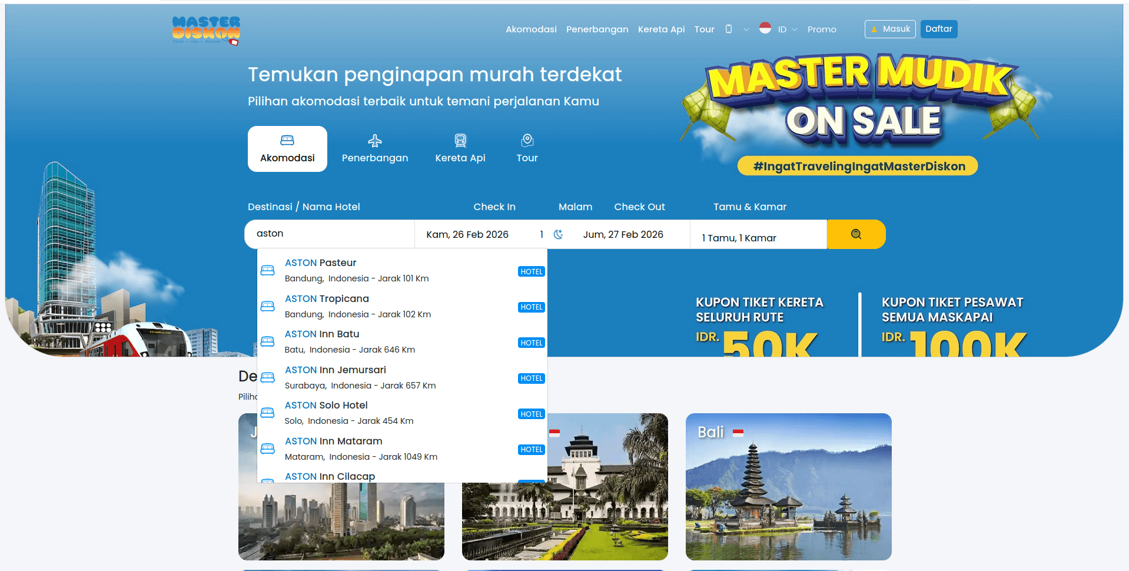Image resolution: width=1129 pixels, height=571 pixels.
Task: Click the Indonesian flag language icon
Action: point(765,28)
